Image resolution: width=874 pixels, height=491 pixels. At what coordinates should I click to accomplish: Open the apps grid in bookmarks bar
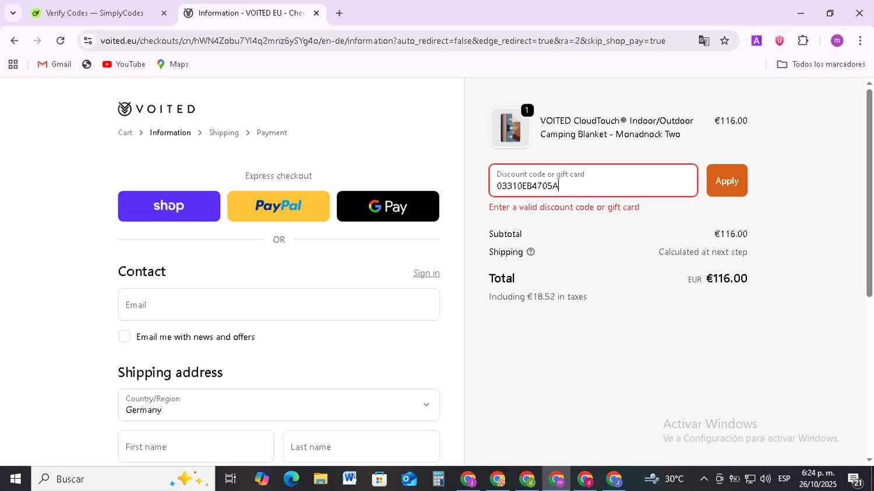[x=13, y=64]
